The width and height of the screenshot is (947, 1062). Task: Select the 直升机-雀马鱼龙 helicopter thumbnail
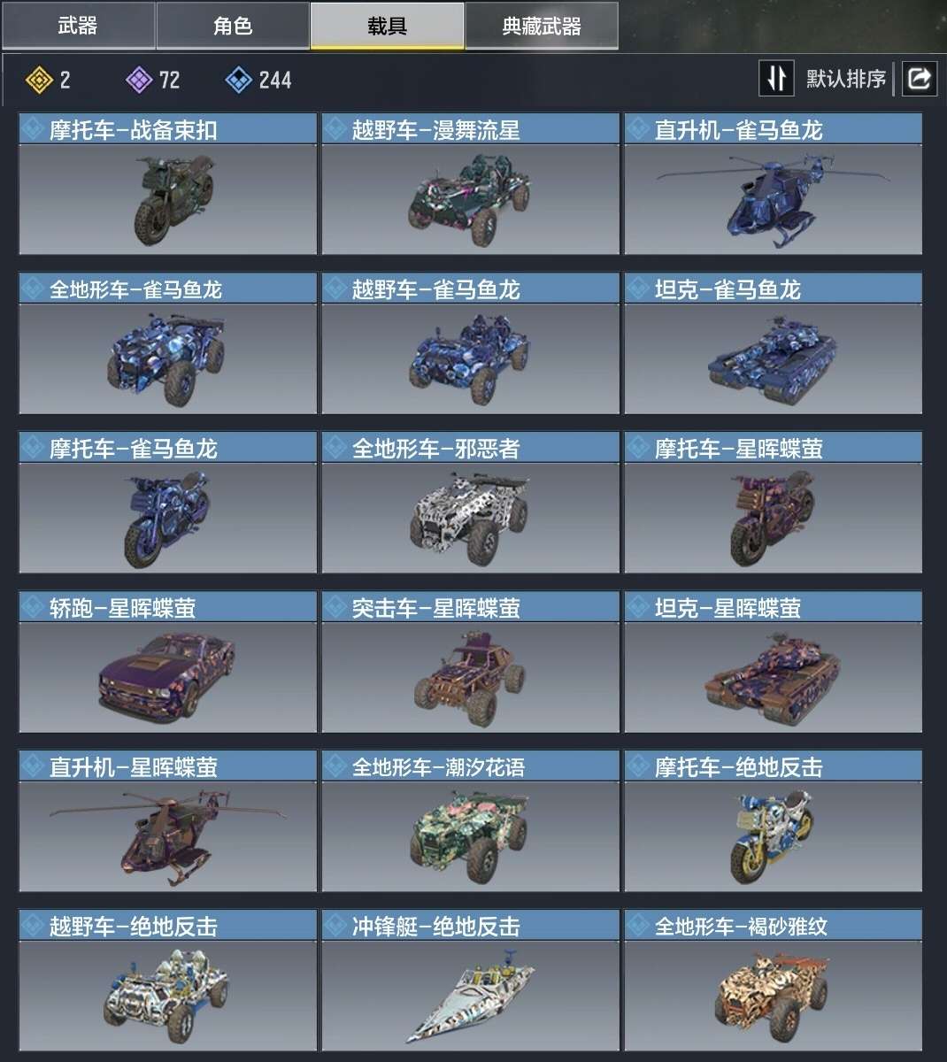pyautogui.click(x=773, y=199)
